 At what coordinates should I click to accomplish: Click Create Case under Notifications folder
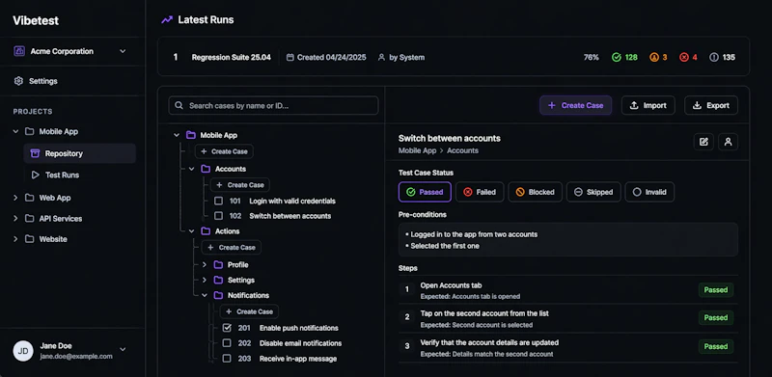249,311
